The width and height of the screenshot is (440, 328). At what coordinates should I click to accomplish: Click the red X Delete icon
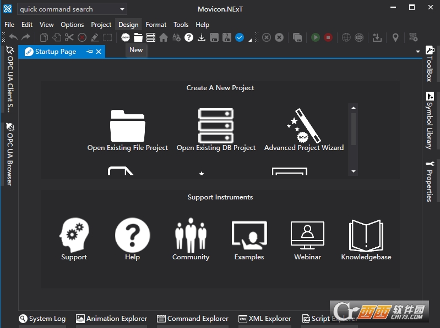pyautogui.click(x=82, y=37)
